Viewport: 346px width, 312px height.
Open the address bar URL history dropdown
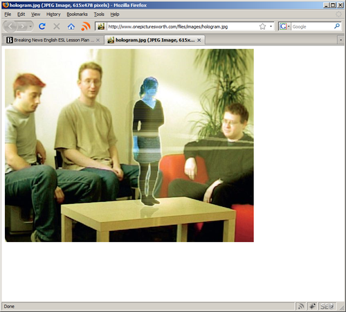tap(271, 26)
